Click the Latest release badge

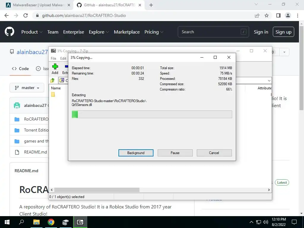(x=282, y=183)
